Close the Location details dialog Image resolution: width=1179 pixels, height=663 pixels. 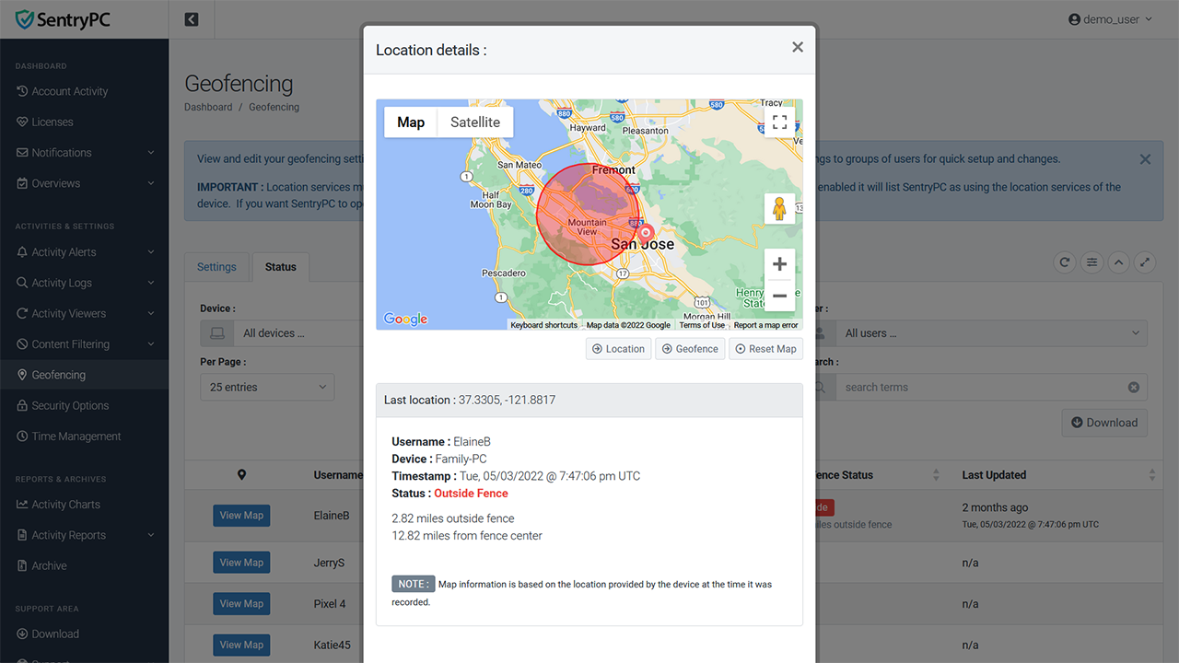click(x=798, y=47)
